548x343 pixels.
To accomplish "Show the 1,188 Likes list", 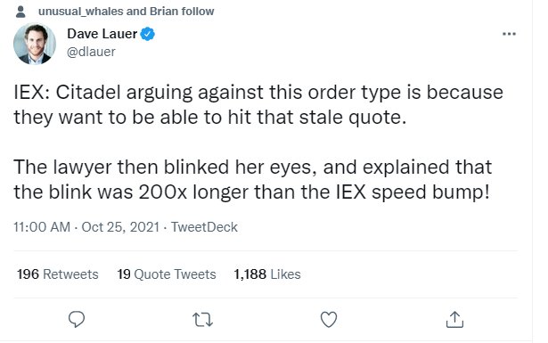I will tap(267, 274).
